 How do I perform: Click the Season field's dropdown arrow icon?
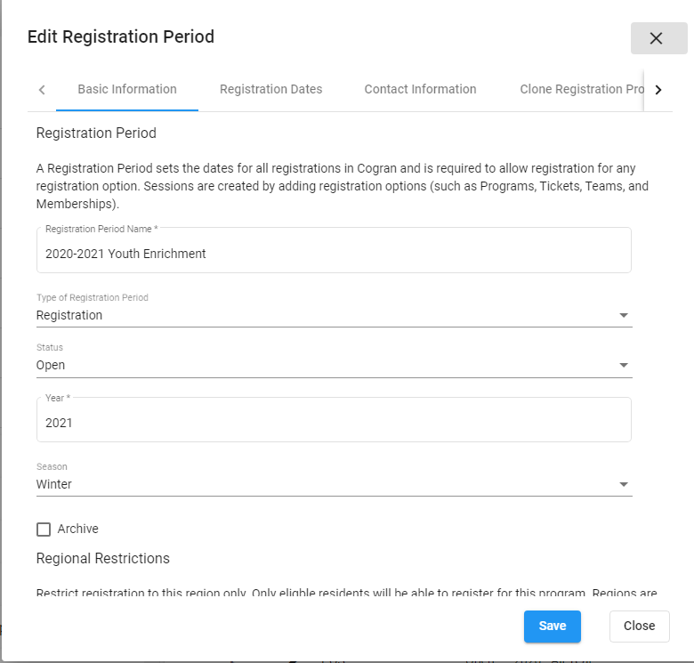[624, 484]
